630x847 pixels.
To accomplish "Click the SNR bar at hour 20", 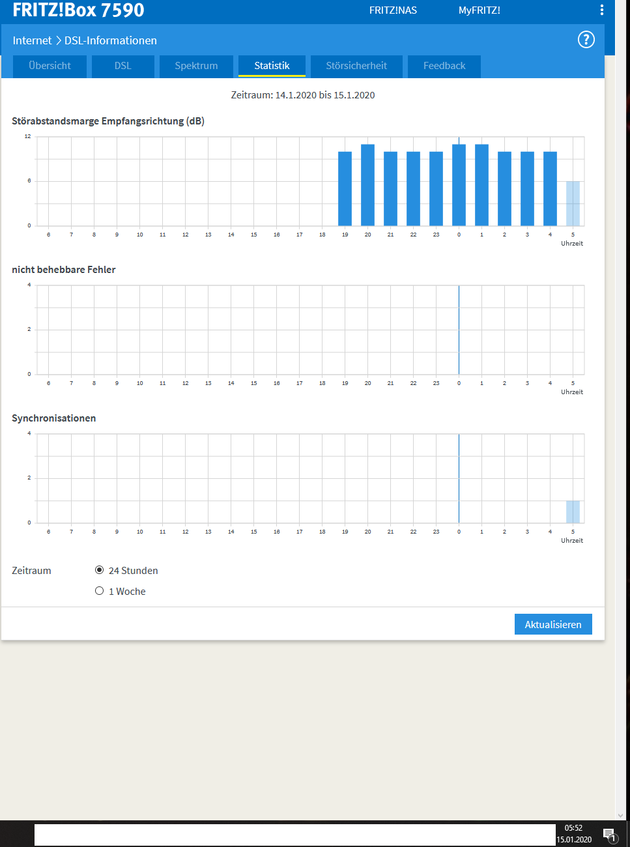I will 367,185.
